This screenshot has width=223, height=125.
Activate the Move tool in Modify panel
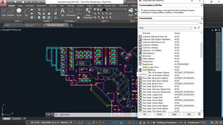39,10
